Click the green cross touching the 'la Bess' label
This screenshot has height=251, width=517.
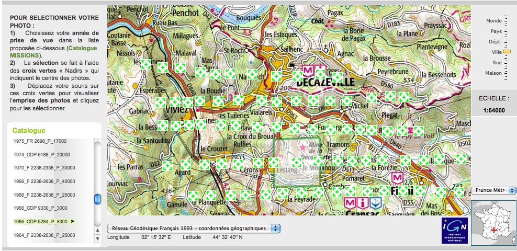coord(163,125)
